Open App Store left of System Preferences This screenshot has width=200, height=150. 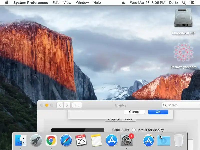point(111,140)
